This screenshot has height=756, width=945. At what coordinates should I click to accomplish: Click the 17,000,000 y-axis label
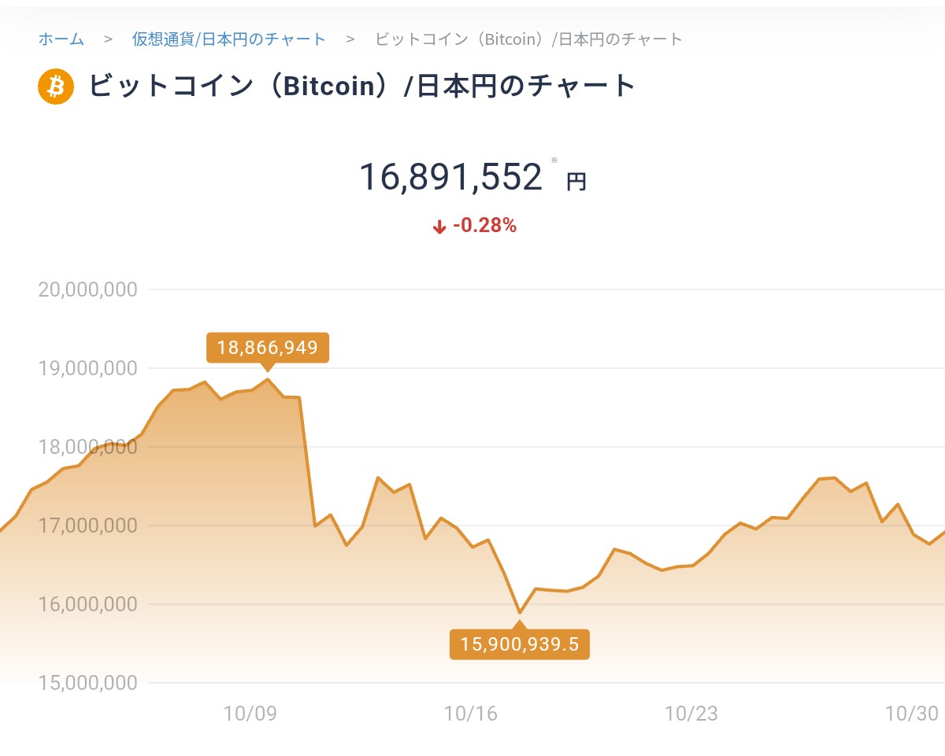coord(87,526)
